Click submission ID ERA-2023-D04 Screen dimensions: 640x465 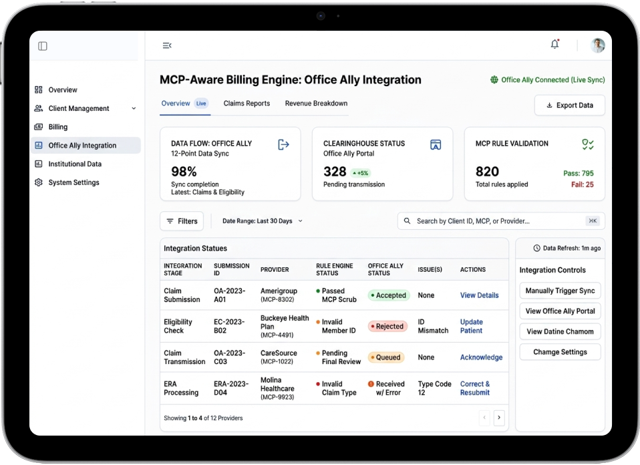[x=231, y=388]
